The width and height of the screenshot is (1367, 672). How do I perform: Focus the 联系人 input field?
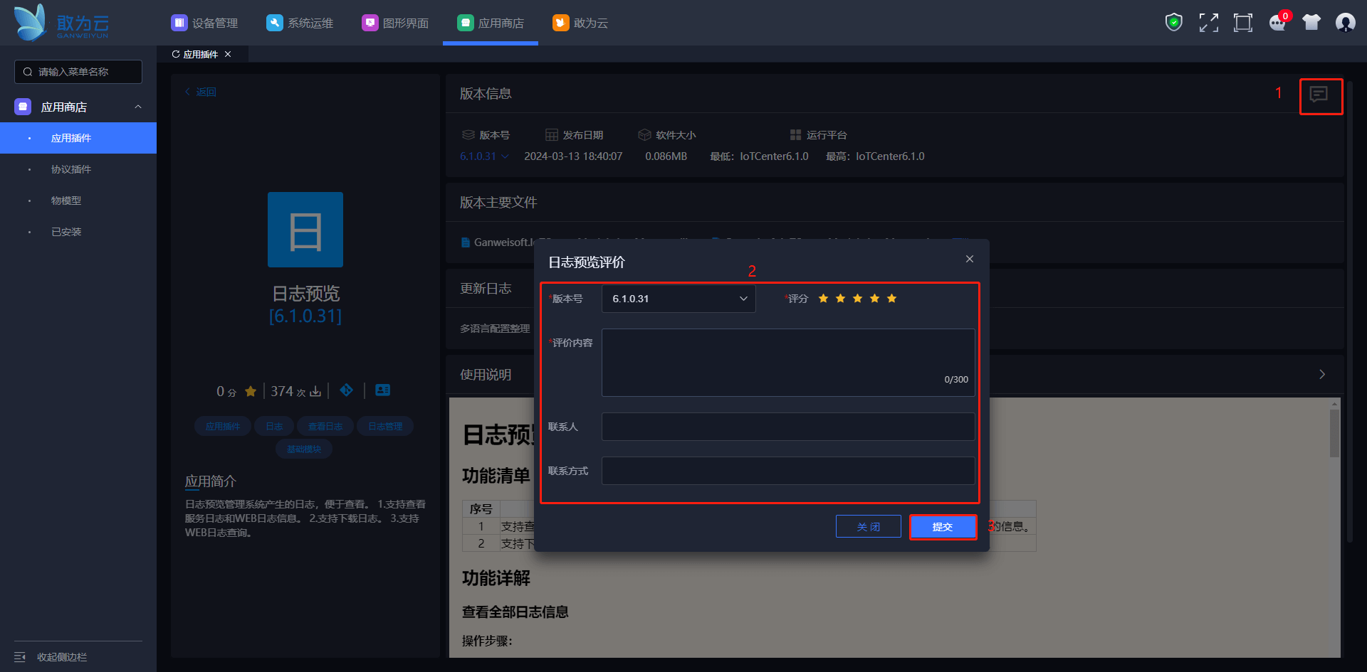[x=788, y=427]
